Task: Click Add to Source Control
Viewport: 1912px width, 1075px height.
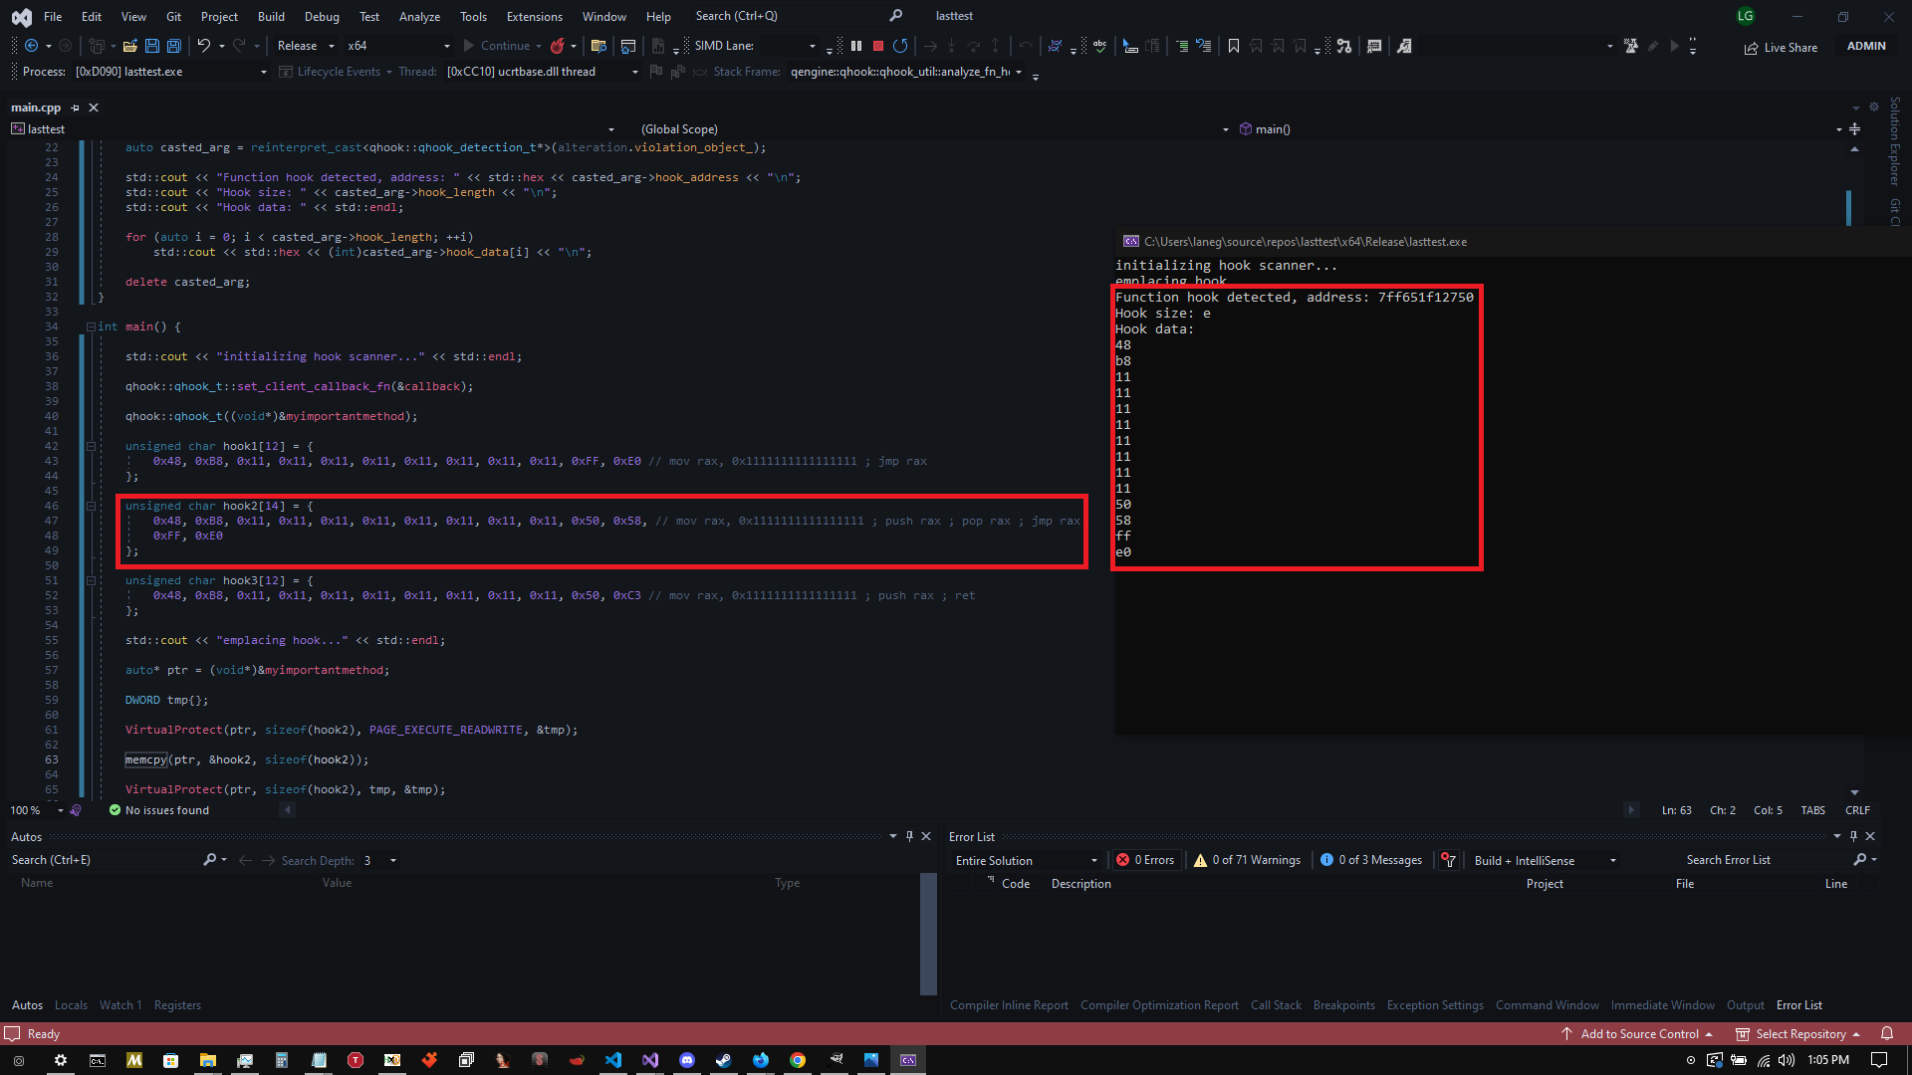Action: (x=1638, y=1034)
